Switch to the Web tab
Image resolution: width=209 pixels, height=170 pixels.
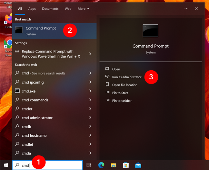coord(68,9)
